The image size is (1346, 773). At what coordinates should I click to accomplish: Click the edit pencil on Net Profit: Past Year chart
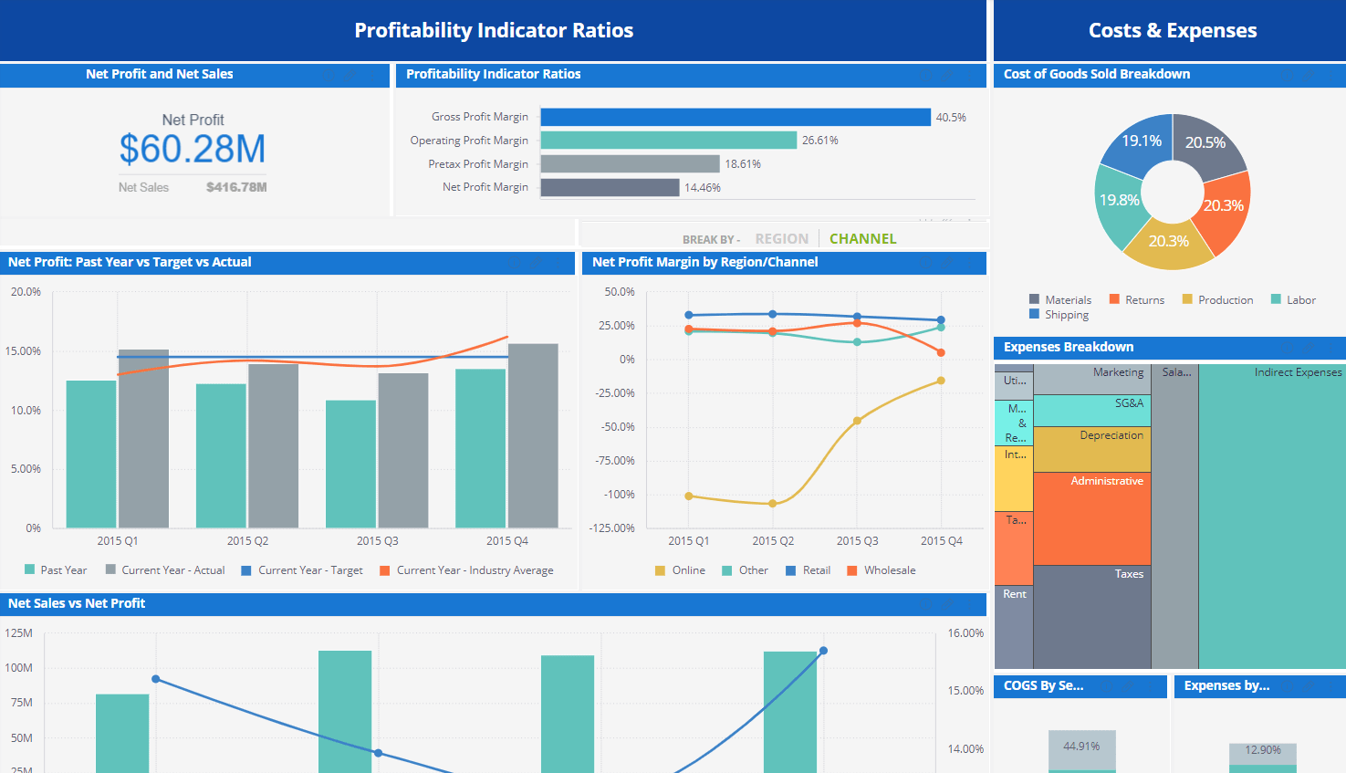point(536,263)
